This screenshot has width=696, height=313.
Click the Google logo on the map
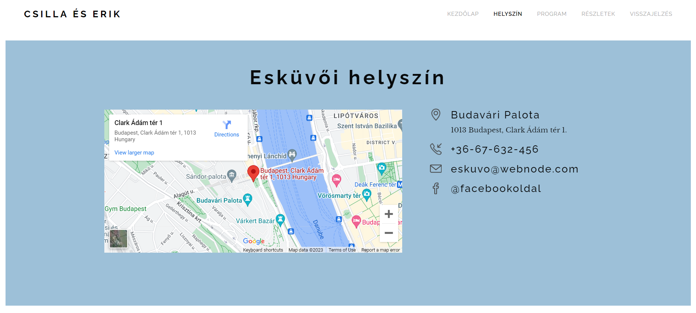coord(254,241)
